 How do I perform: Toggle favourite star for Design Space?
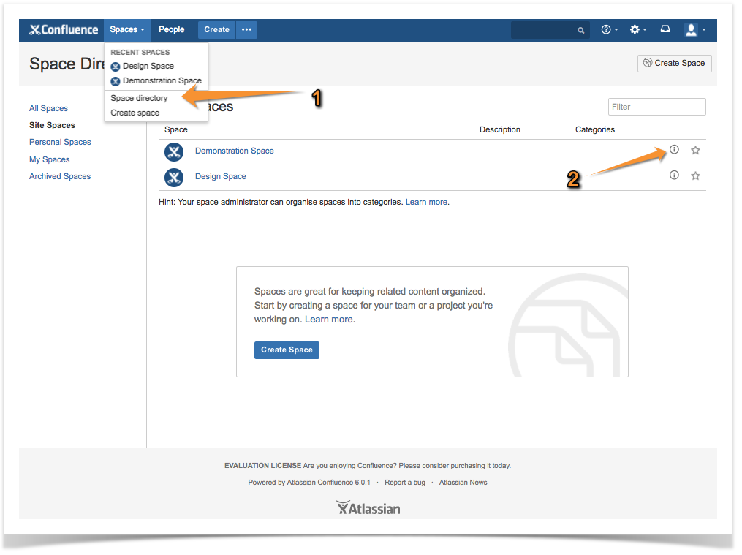coord(695,176)
